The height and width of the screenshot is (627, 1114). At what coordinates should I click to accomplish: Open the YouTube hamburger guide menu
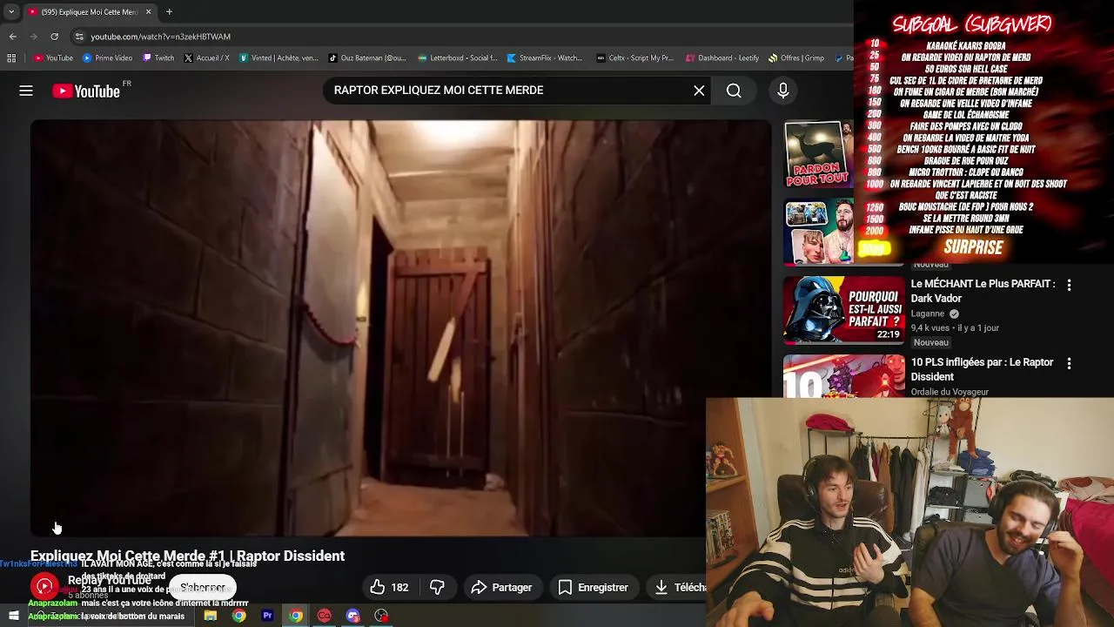click(x=26, y=91)
